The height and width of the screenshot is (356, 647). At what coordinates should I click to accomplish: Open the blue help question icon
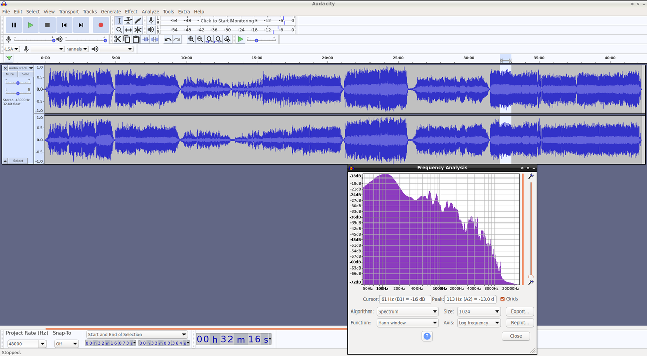click(x=427, y=336)
